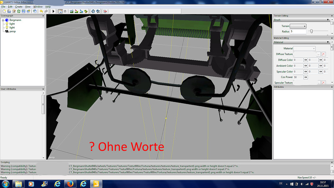This screenshot has width=334, height=188.
Task: Click the Cos Power input field
Action: (298, 77)
